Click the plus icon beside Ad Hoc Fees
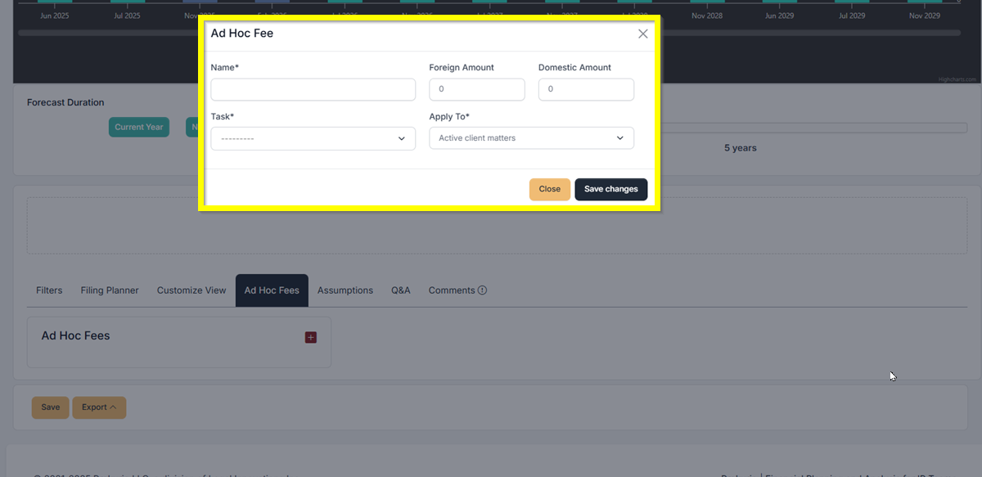982x477 pixels. pos(310,337)
